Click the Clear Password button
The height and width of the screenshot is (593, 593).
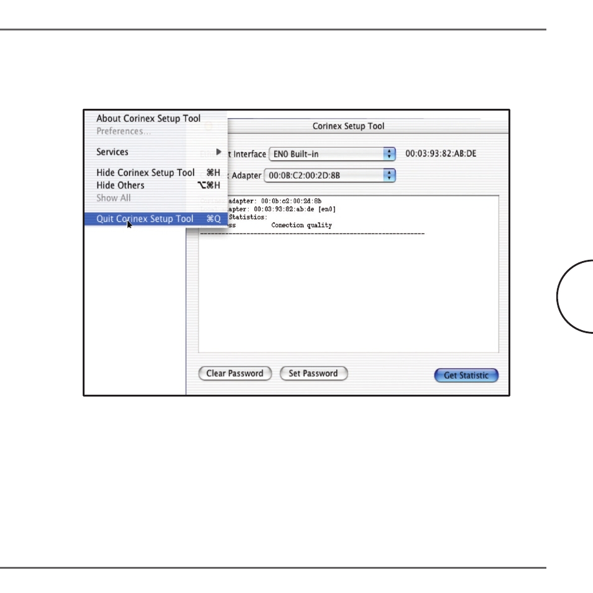(235, 374)
